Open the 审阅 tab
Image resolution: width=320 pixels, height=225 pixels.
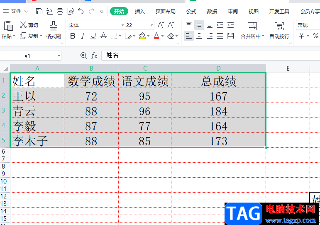pyautogui.click(x=233, y=12)
